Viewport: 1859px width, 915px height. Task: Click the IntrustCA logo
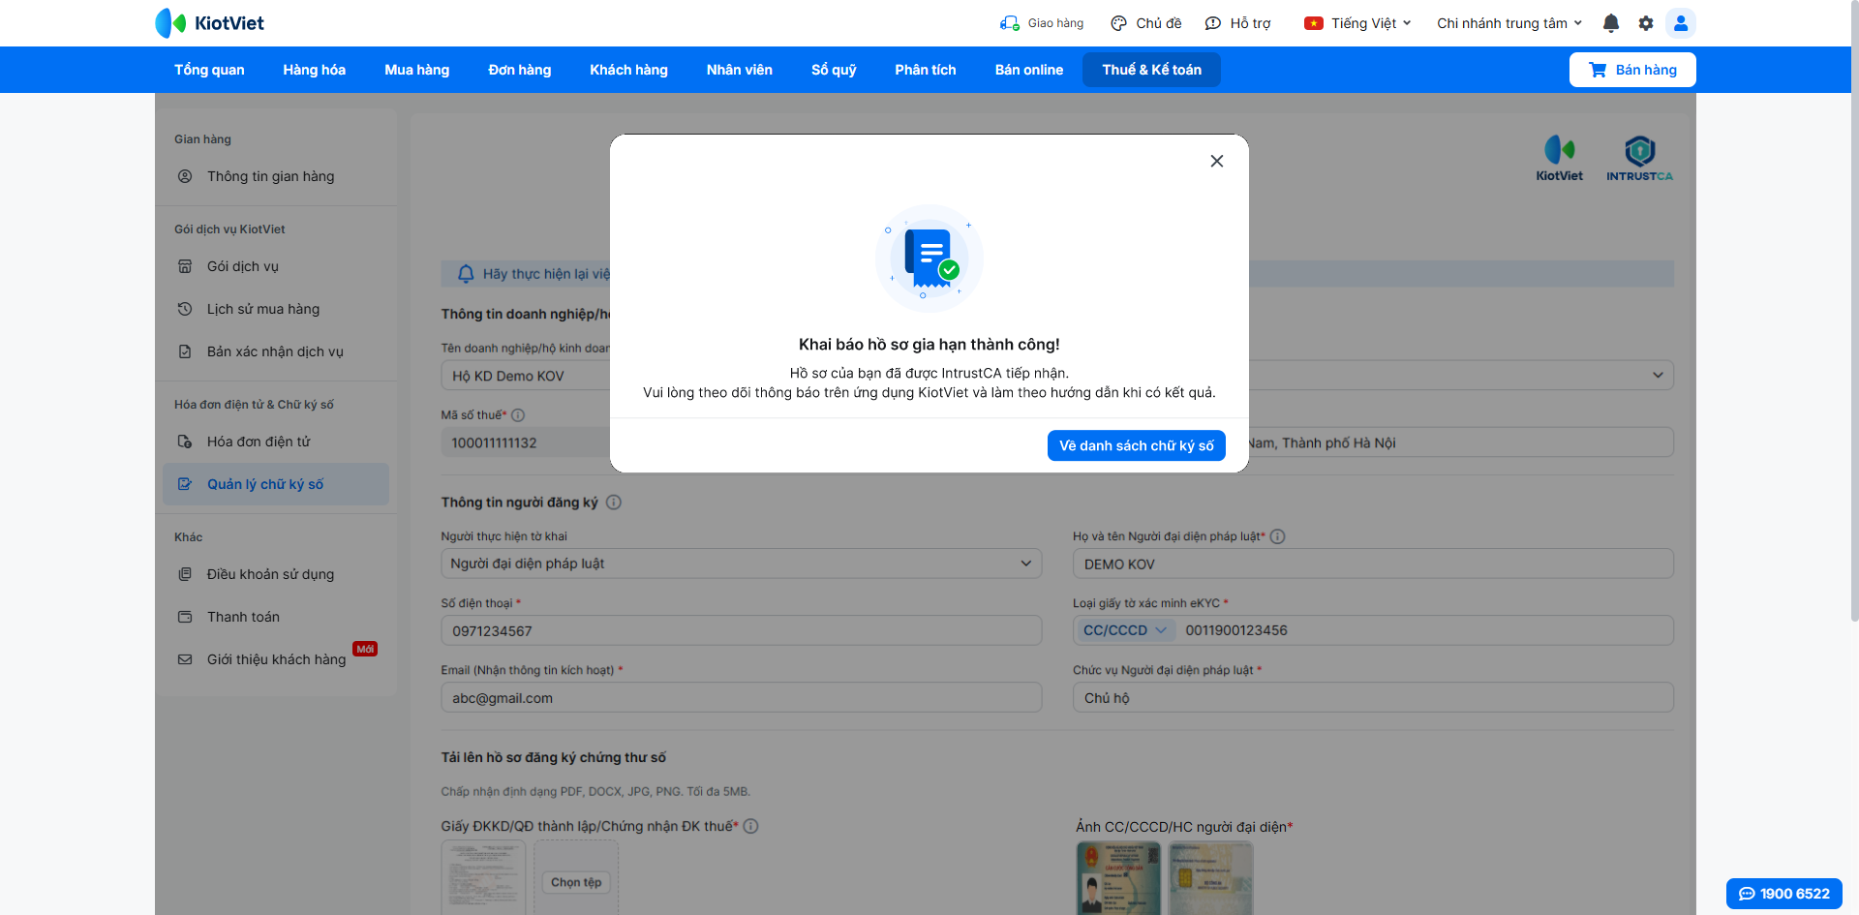[1639, 158]
